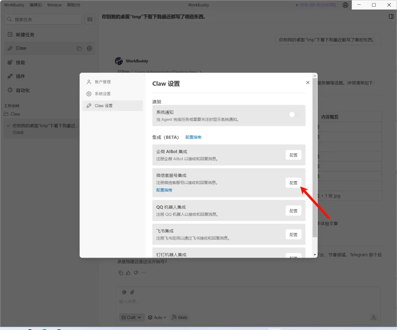Open the 编辑(E) menu
Screen dimensions: 397x330
tap(36, 5)
